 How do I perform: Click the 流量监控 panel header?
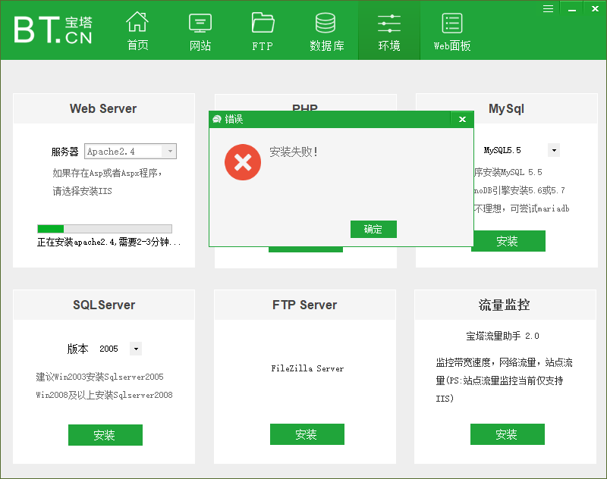point(505,305)
